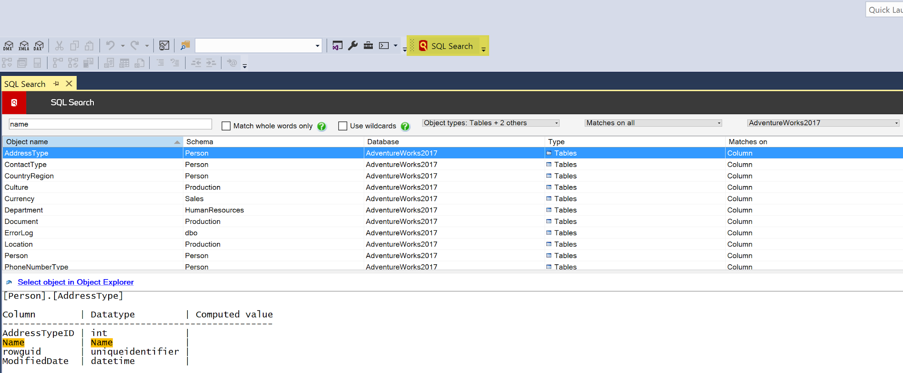Expand the Object types dropdown

[491, 123]
